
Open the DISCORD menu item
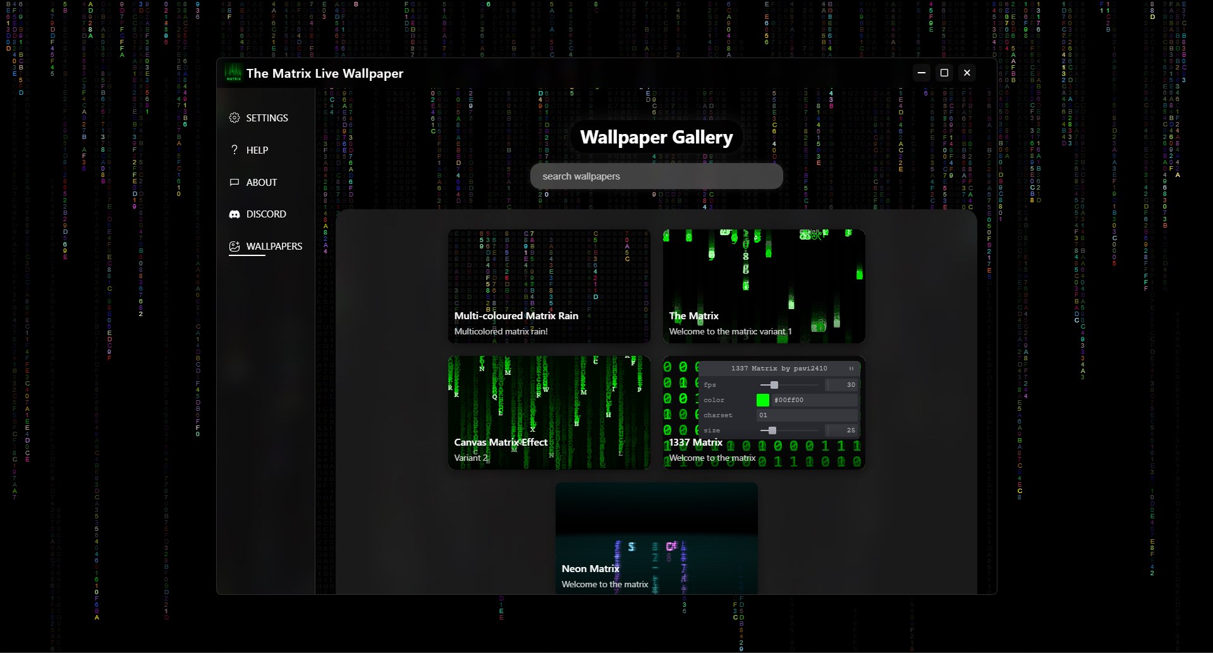pos(258,214)
